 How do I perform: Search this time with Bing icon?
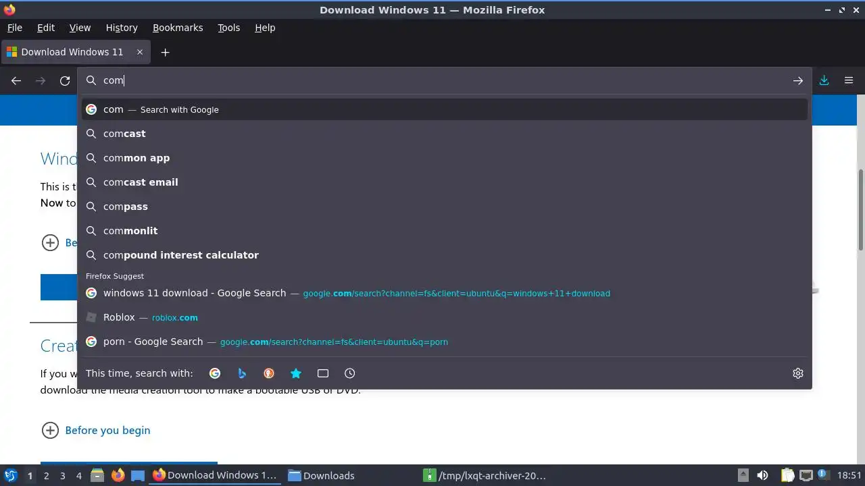pos(242,373)
